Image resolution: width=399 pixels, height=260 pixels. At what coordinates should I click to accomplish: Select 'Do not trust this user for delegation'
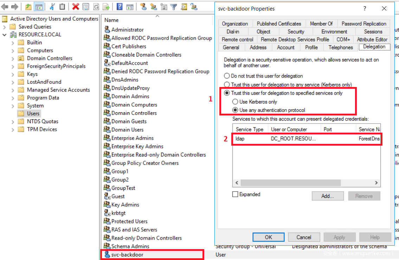click(x=226, y=76)
